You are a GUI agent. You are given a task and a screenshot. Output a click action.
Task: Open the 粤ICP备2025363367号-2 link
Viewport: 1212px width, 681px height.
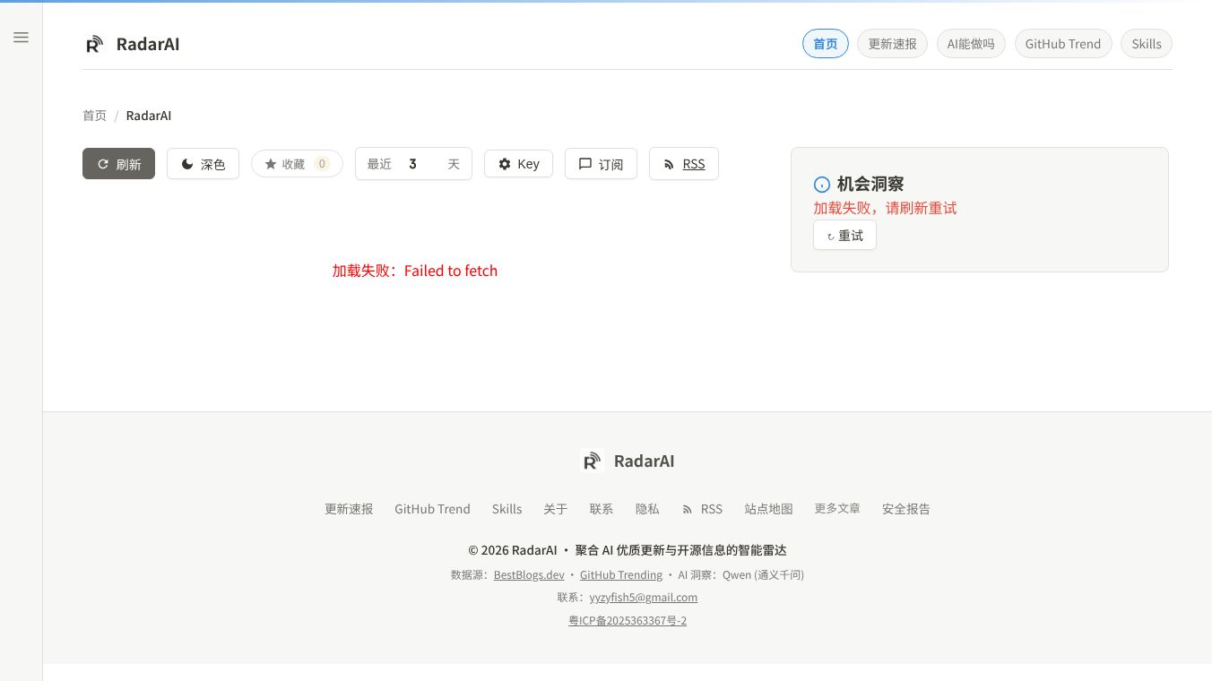pos(628,621)
